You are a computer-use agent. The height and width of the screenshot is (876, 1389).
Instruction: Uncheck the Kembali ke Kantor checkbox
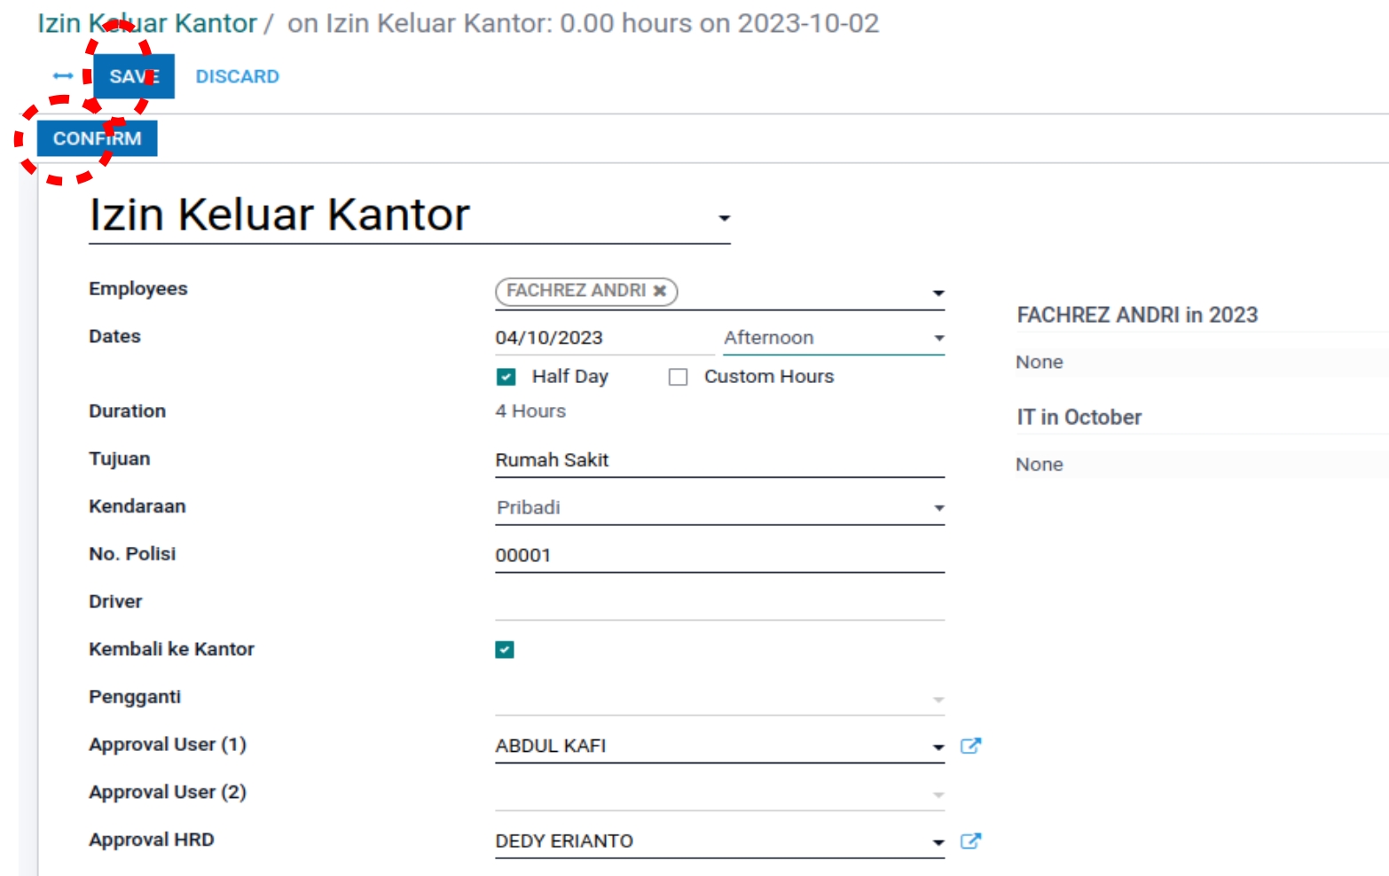pyautogui.click(x=505, y=650)
